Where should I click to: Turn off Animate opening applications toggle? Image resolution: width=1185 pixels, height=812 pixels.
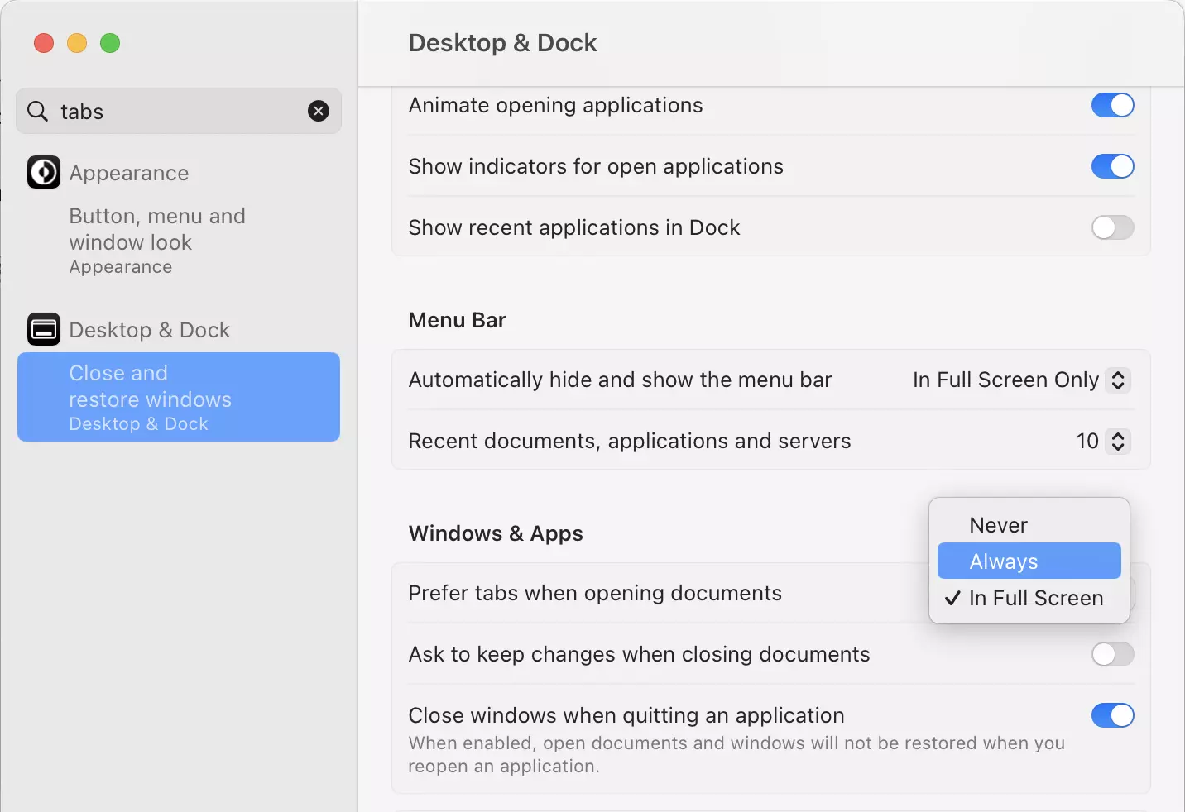[x=1112, y=105]
